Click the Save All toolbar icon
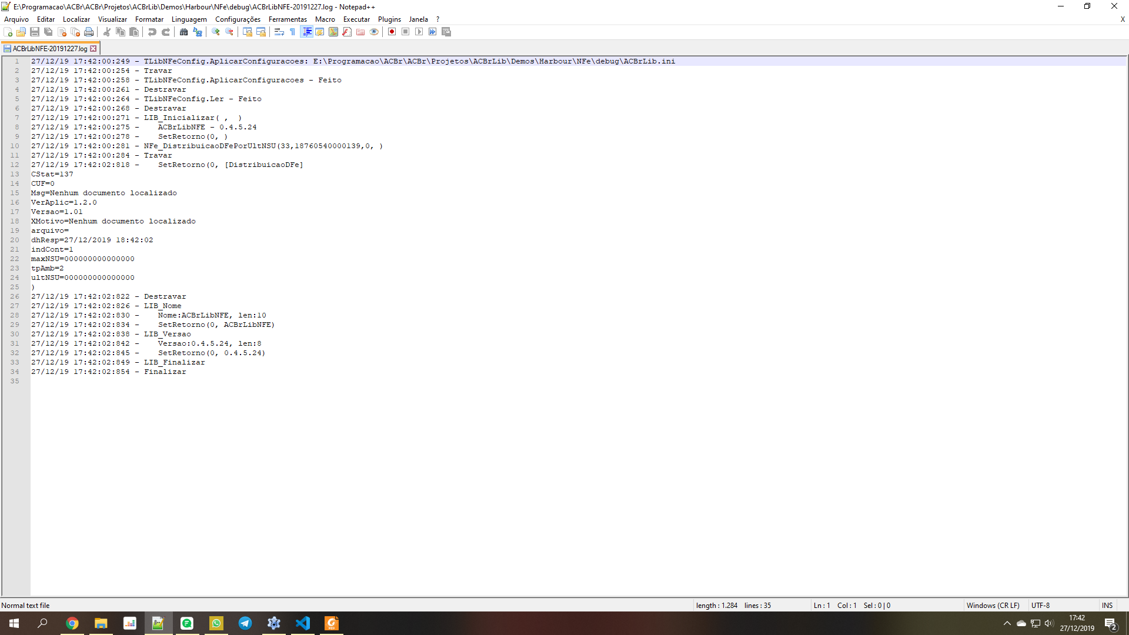The width and height of the screenshot is (1129, 635). [x=48, y=32]
